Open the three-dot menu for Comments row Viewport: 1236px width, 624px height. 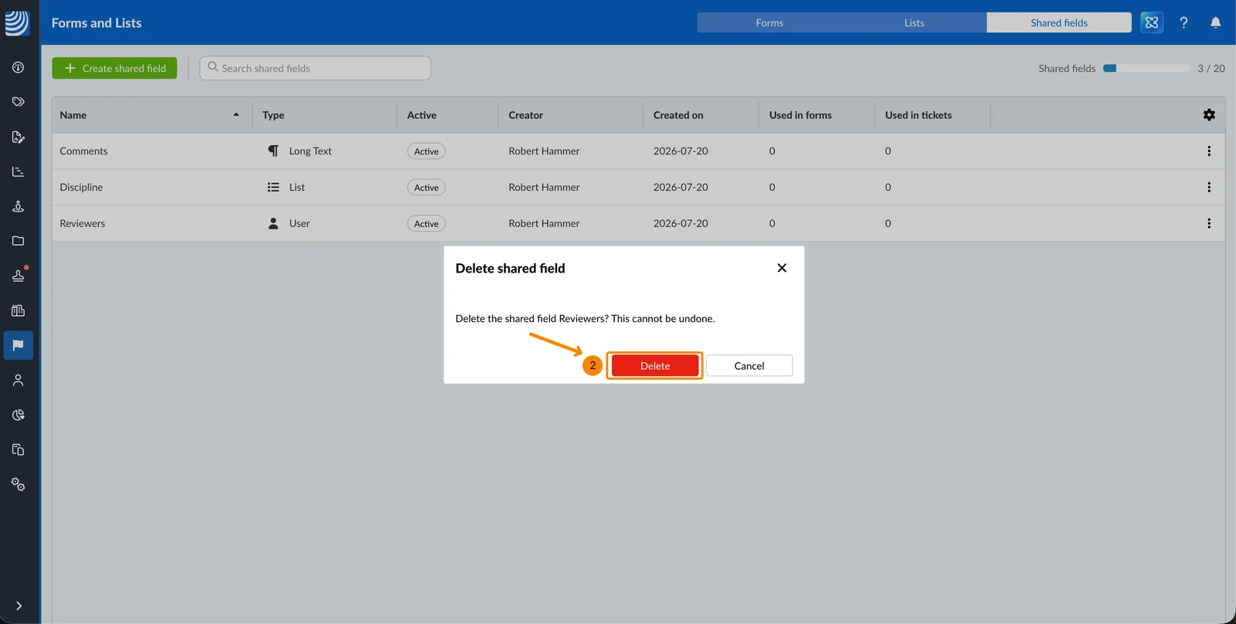click(x=1209, y=151)
